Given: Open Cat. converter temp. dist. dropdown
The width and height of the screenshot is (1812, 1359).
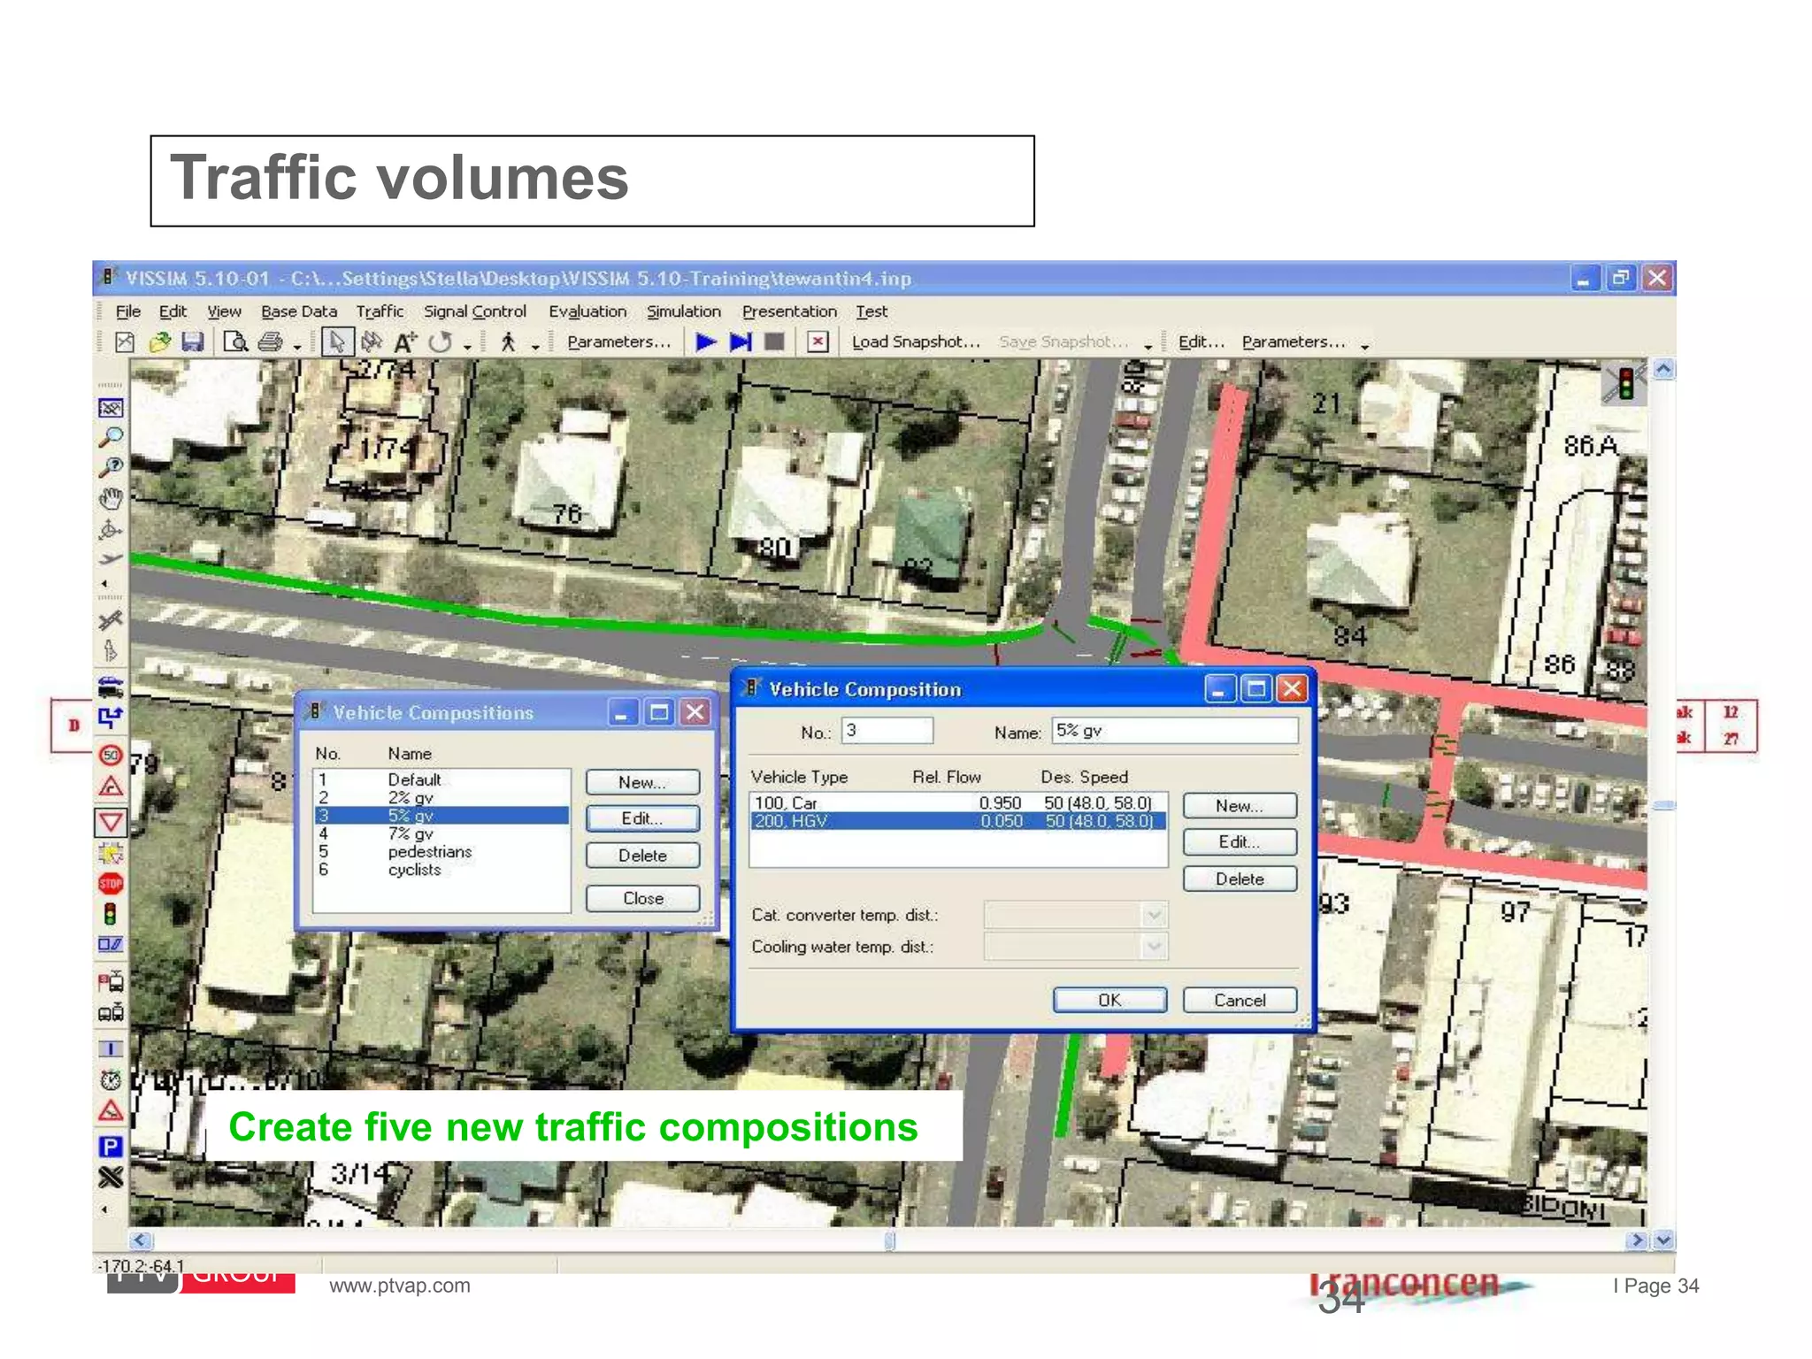Looking at the screenshot, I should 1153,915.
